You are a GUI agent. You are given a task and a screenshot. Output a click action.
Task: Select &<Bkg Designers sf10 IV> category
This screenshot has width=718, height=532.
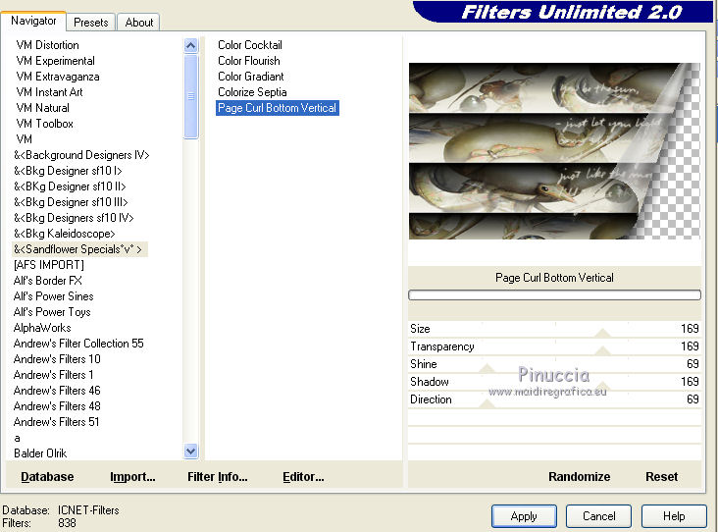[74, 218]
